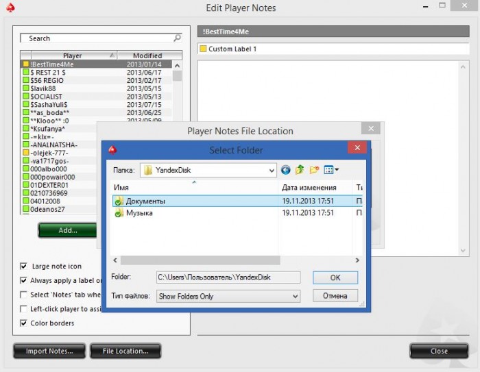This screenshot has width=480, height=372.
Task: Click the Import Notes button
Action: point(49,351)
